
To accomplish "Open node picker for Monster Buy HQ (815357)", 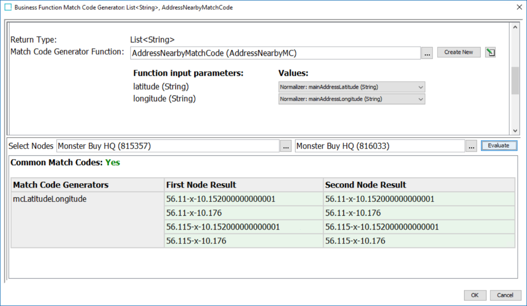I will 286,146.
